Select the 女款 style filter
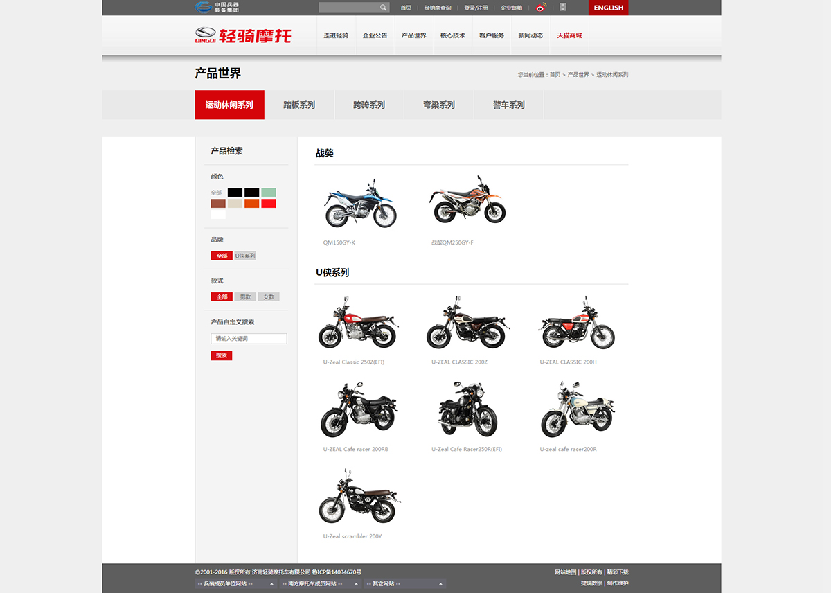 pyautogui.click(x=269, y=297)
